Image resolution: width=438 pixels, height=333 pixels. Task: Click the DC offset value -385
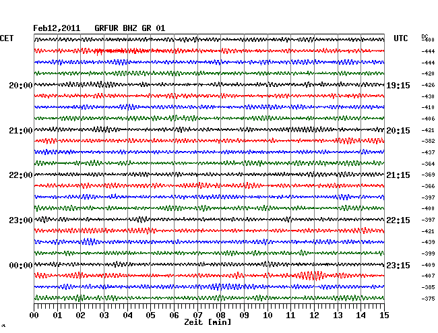click(428, 287)
